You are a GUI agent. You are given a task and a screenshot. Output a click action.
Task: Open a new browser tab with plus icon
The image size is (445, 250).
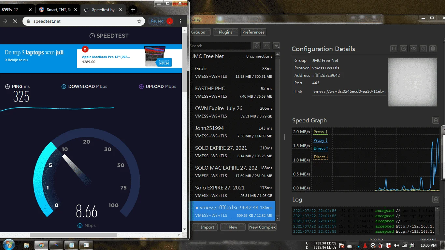(x=133, y=10)
